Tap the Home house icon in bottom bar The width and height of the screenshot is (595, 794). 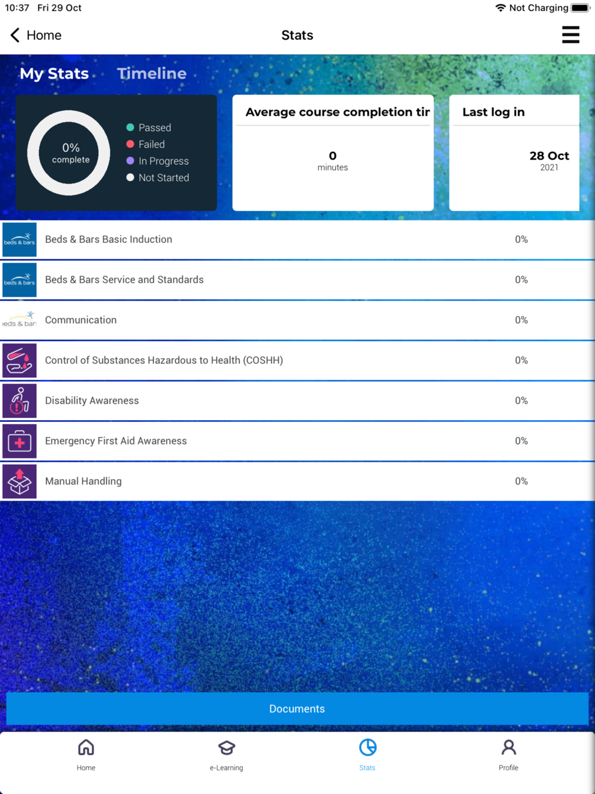pyautogui.click(x=86, y=747)
